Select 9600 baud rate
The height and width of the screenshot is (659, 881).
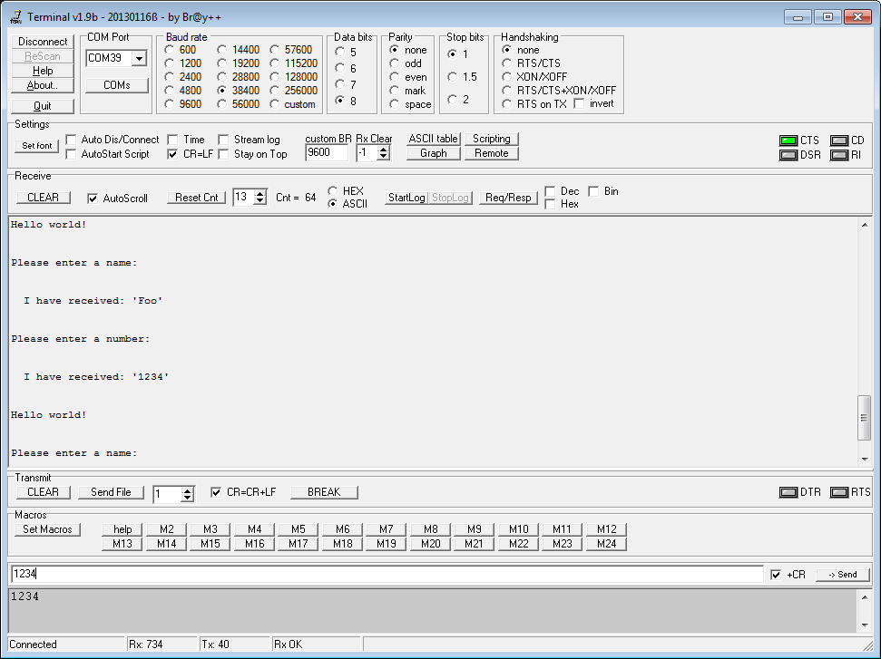(169, 104)
